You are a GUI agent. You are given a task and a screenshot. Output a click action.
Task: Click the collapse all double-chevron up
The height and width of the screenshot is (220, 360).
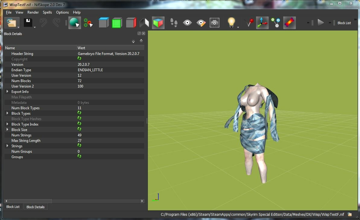pos(141,41)
